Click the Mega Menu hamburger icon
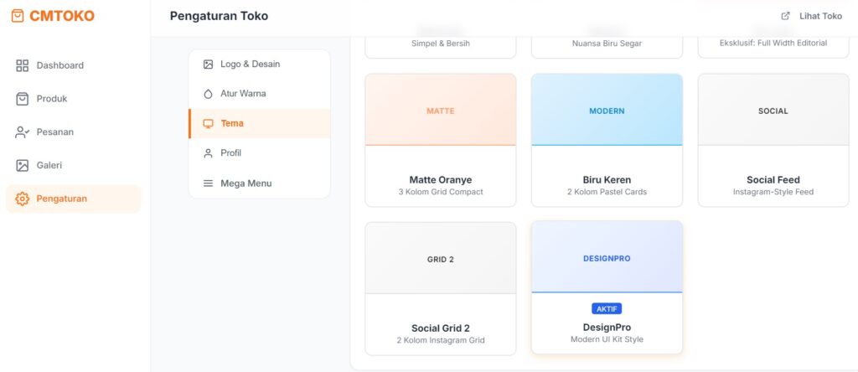The image size is (858, 372). point(208,183)
